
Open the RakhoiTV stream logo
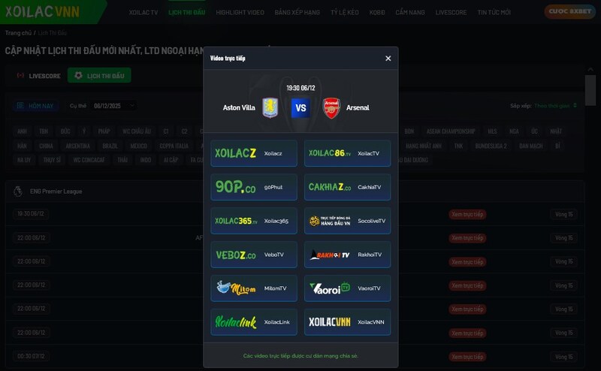(330, 255)
